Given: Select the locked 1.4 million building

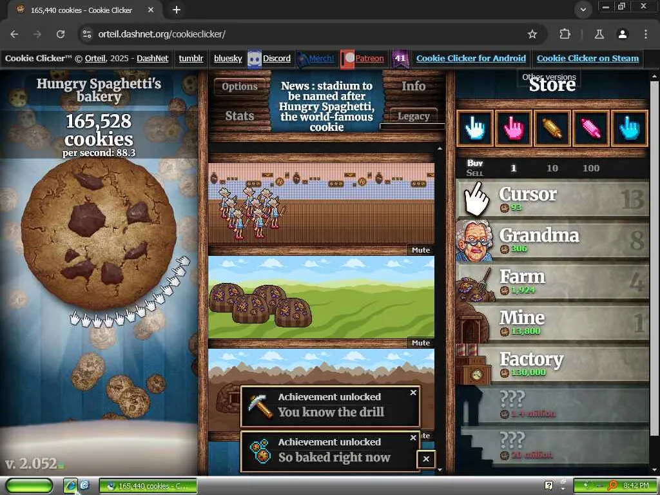Looking at the screenshot, I should click(x=552, y=405).
